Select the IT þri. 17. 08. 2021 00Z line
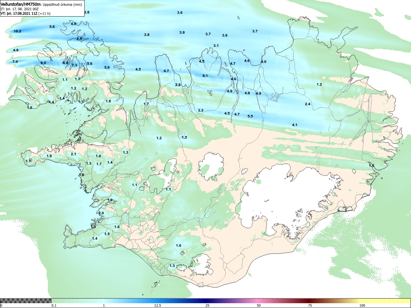The width and height of the screenshot is (411, 308). click(x=20, y=9)
